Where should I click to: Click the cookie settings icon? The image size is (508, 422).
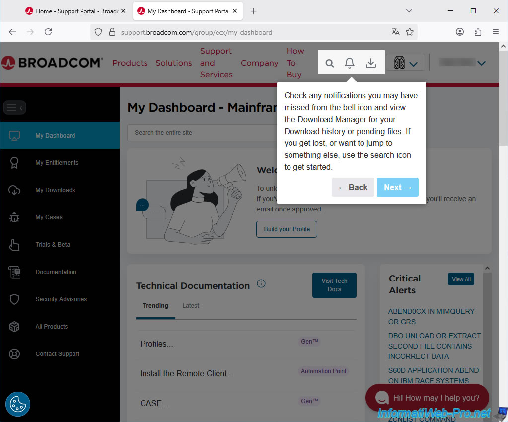(18, 404)
